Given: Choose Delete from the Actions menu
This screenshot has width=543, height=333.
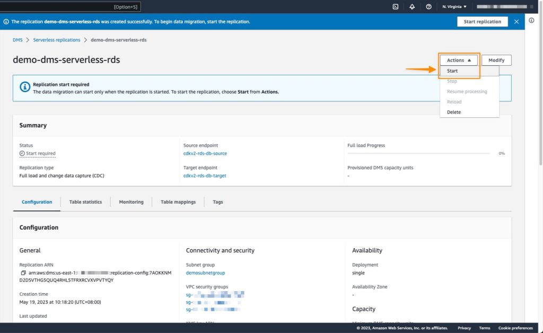Looking at the screenshot, I should 469,112.
